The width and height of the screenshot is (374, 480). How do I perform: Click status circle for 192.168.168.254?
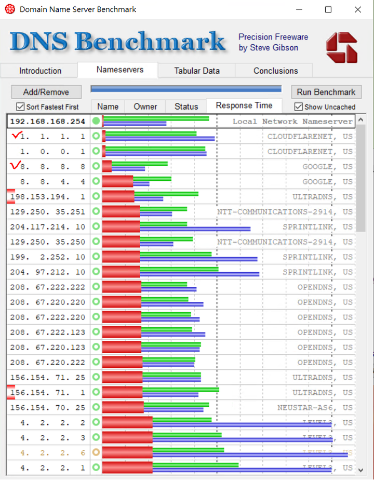[x=96, y=121]
